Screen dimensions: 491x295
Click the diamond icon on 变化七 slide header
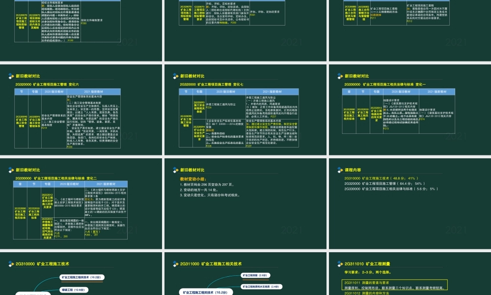pyautogui.click(x=175, y=76)
